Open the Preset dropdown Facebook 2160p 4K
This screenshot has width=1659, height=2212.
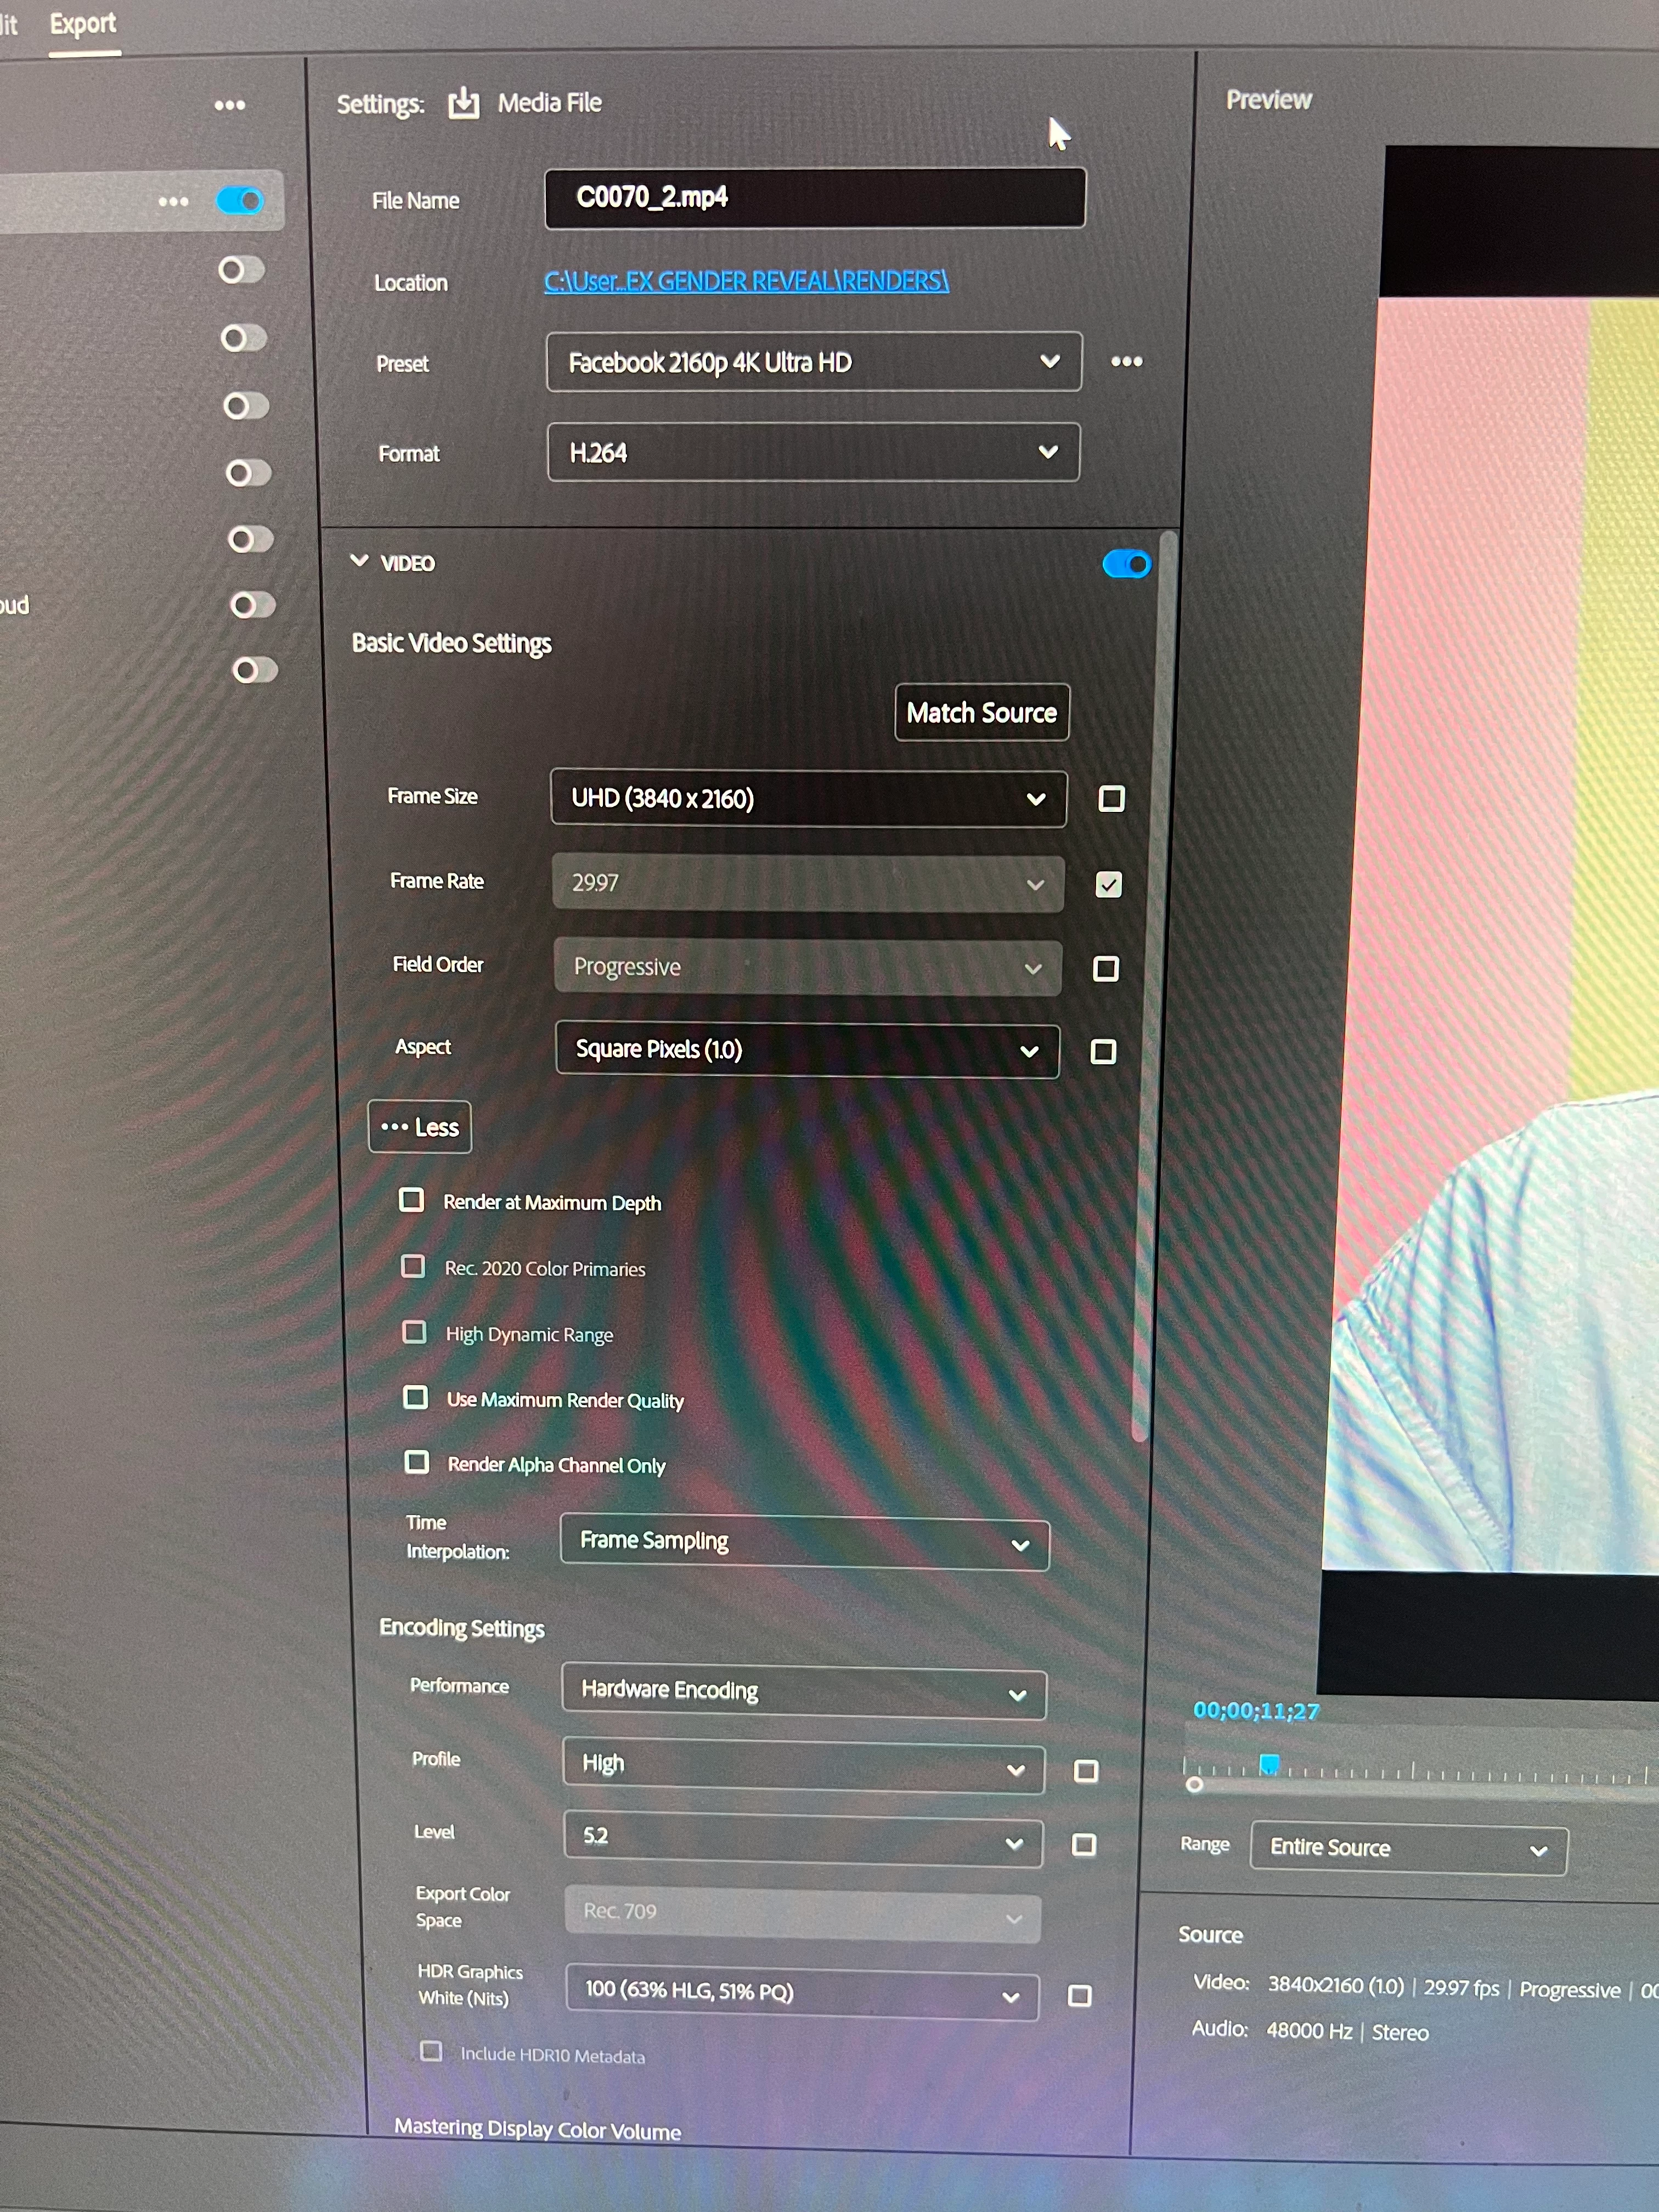[x=813, y=362]
